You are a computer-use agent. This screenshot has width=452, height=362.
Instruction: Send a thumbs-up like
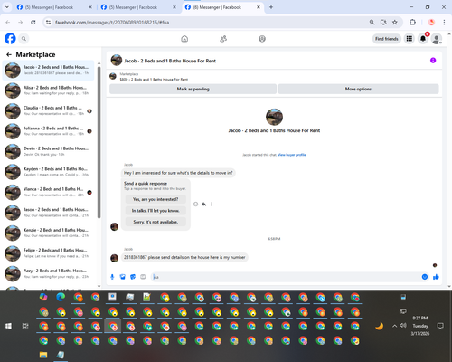pyautogui.click(x=436, y=277)
